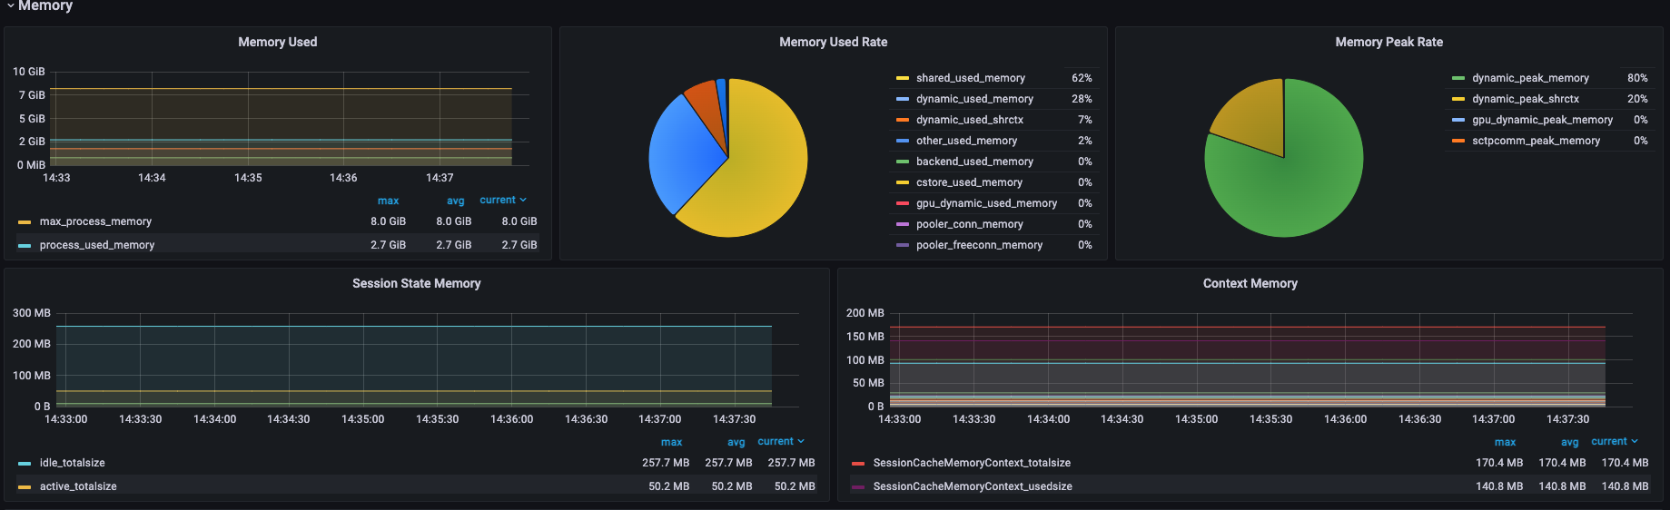Open the Memory Peak Rate panel title menu

pos(1388,42)
